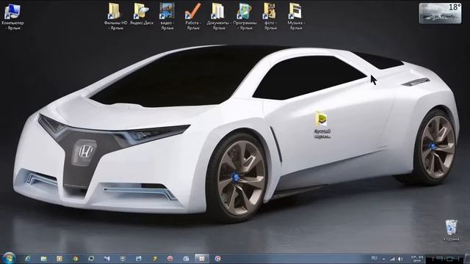
Task: Open the Фильмы HD folder shortcut
Action: tap(115, 17)
